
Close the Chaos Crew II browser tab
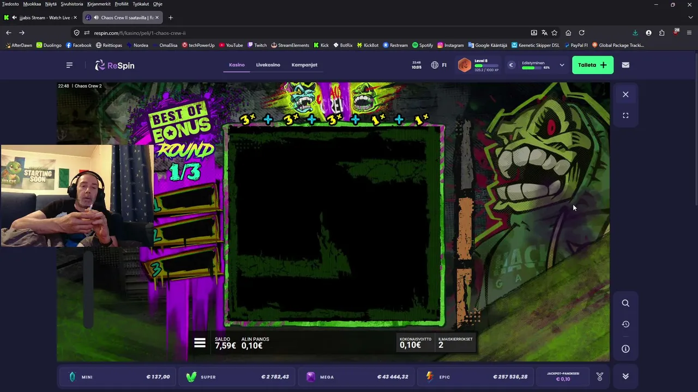click(157, 17)
